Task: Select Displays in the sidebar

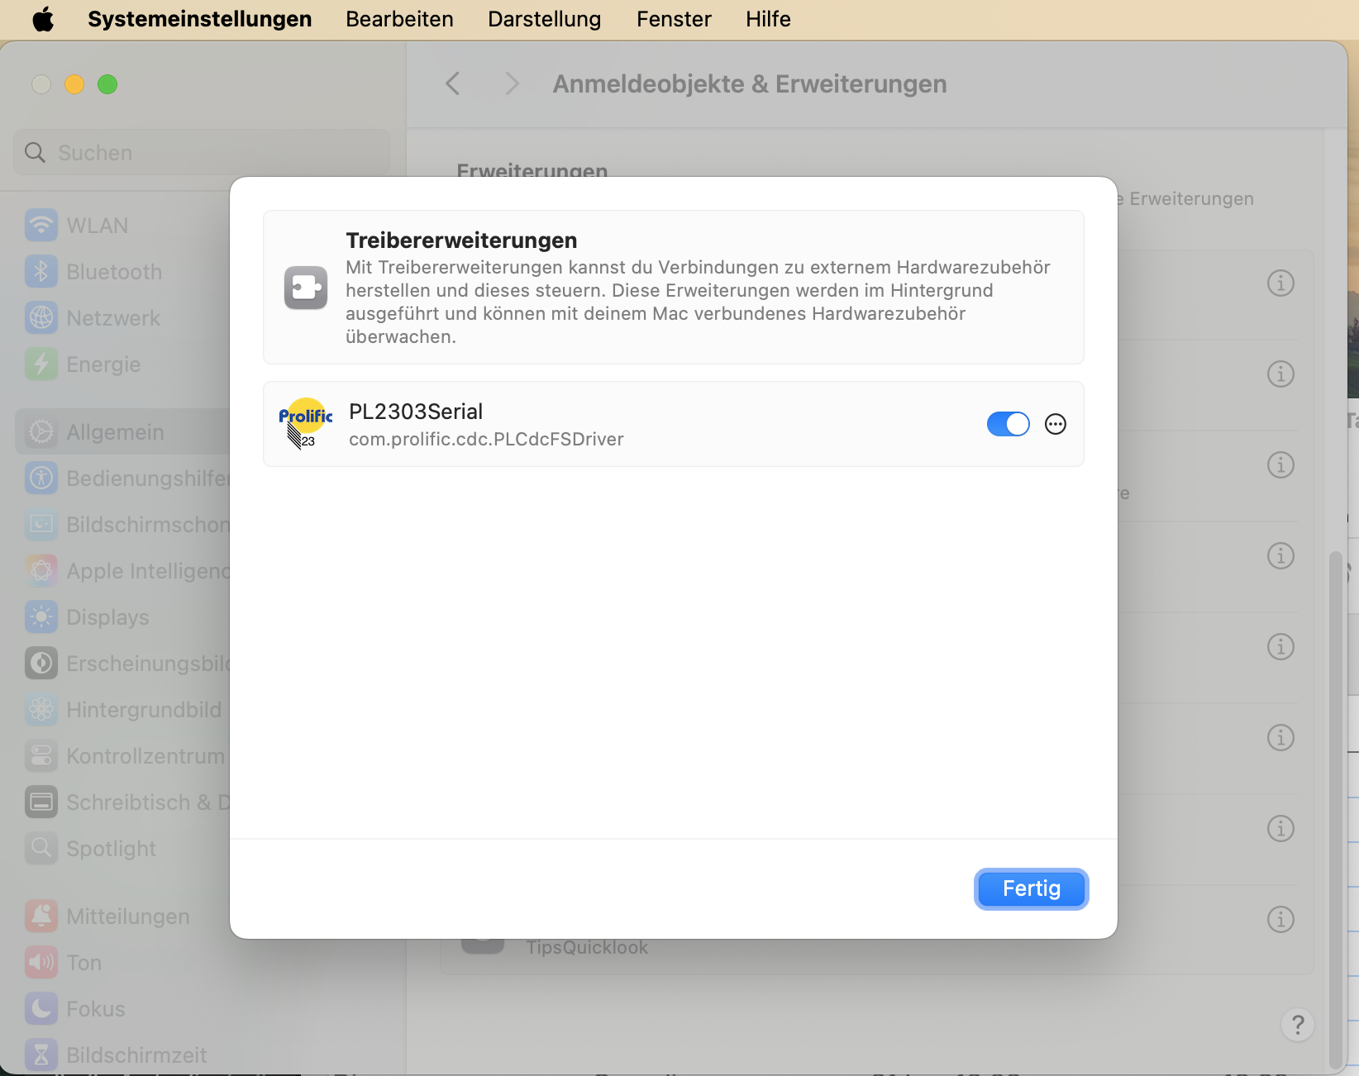Action: coord(124,617)
